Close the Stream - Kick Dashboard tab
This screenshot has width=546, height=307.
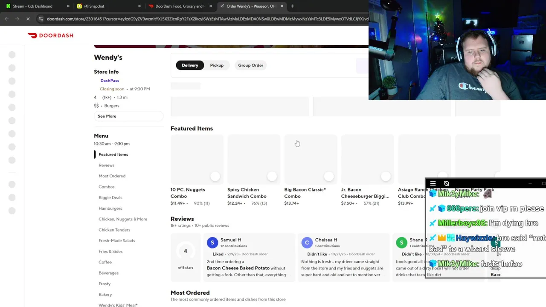[x=68, y=6]
